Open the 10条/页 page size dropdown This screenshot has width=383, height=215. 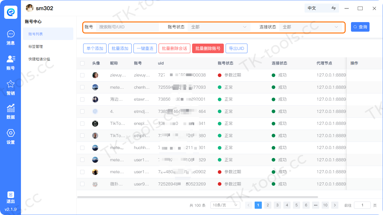(x=225, y=205)
